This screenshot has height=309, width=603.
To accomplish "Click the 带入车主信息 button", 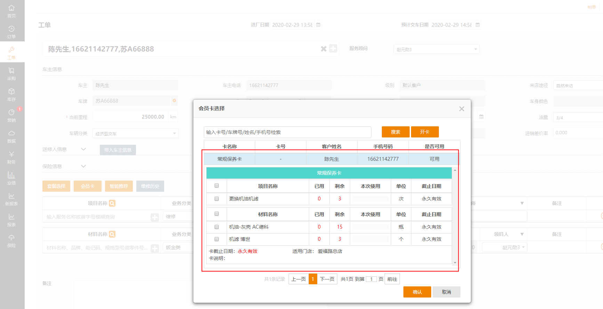I will pyautogui.click(x=118, y=150).
